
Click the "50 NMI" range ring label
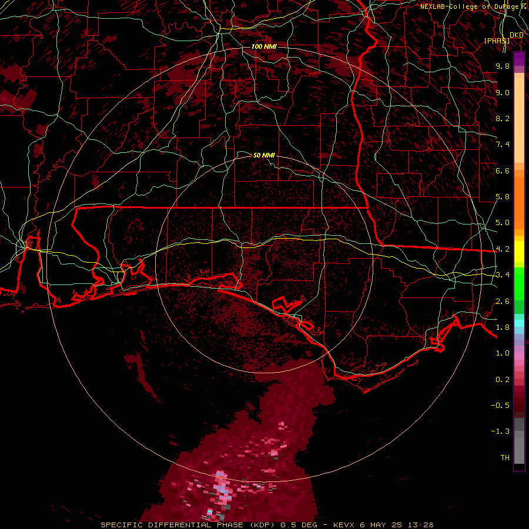click(x=264, y=155)
